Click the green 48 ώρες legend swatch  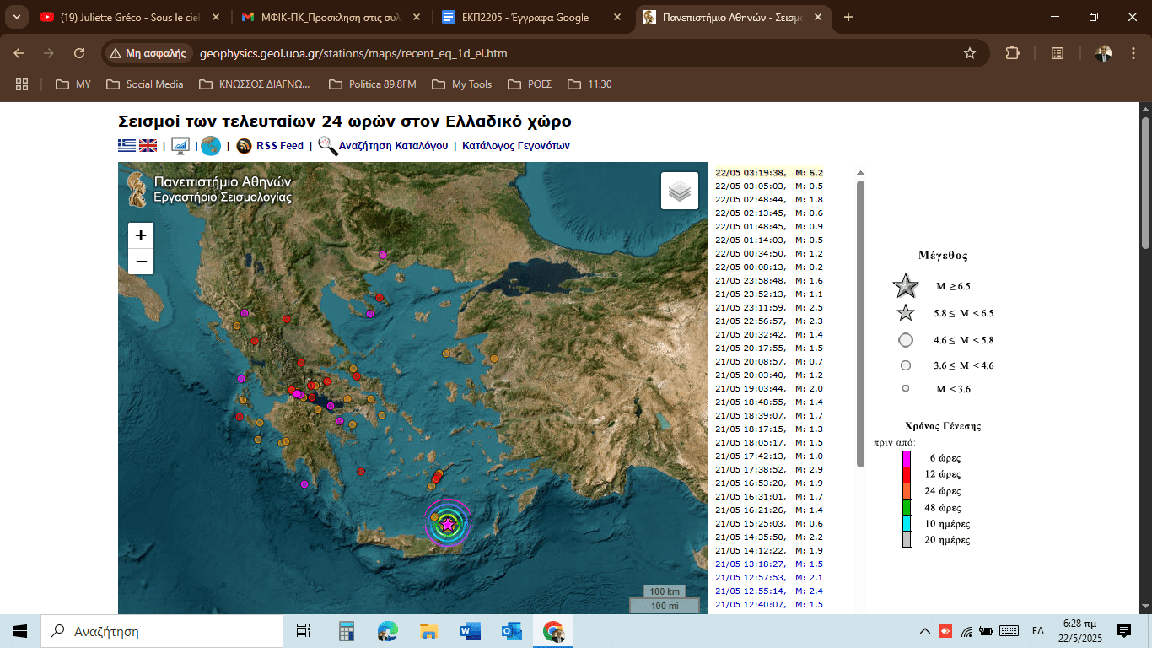click(x=907, y=507)
